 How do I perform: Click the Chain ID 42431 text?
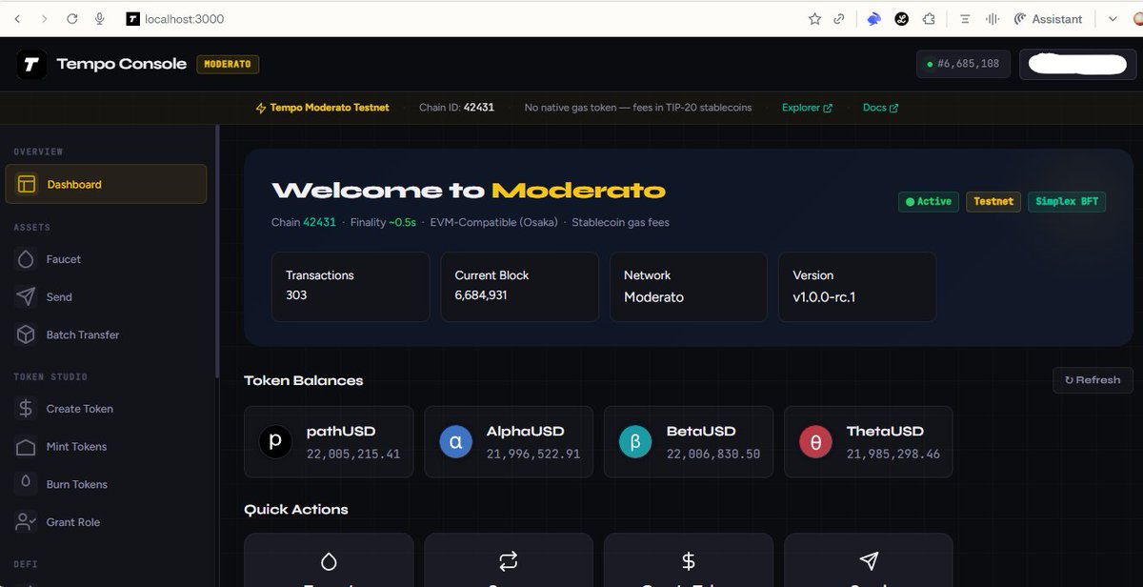pos(456,108)
